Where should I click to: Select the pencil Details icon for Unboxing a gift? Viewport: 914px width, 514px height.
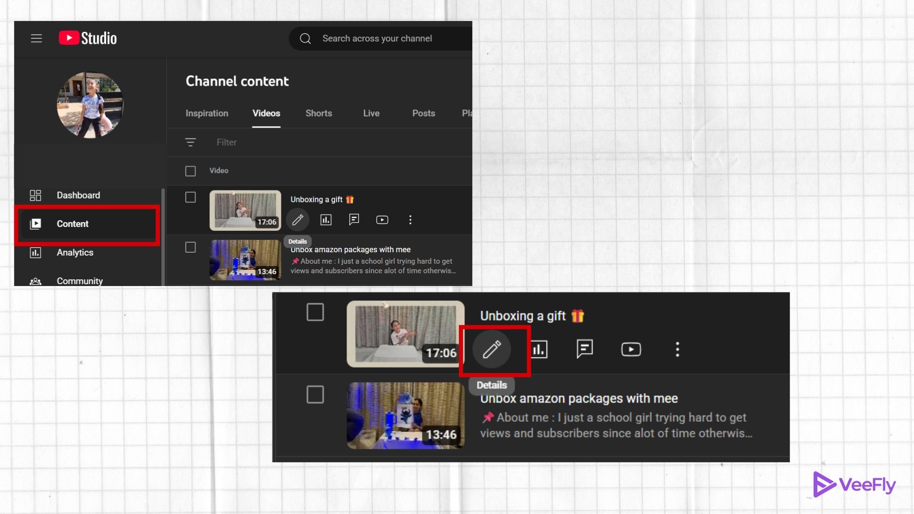[x=298, y=219]
